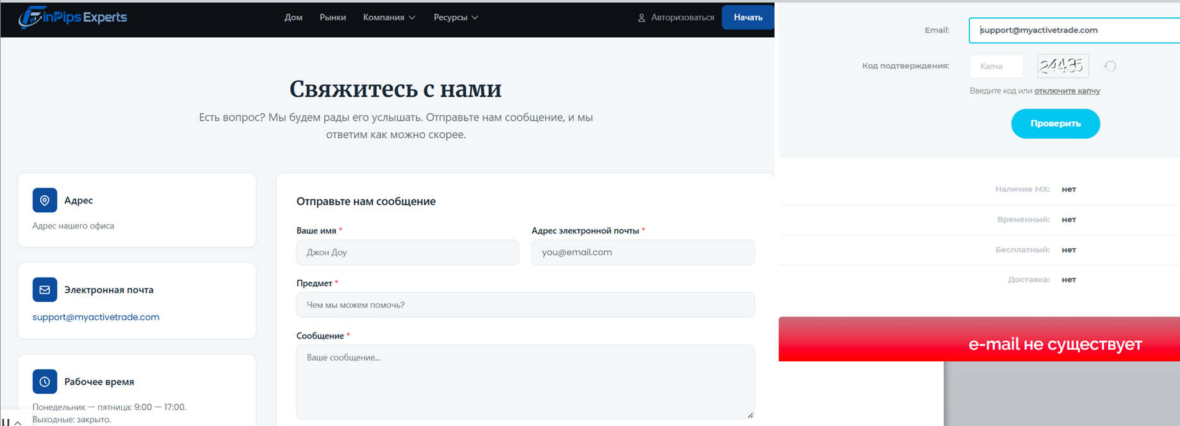This screenshot has height=426, width=1180.
Task: Click the Капча code input field
Action: [997, 66]
